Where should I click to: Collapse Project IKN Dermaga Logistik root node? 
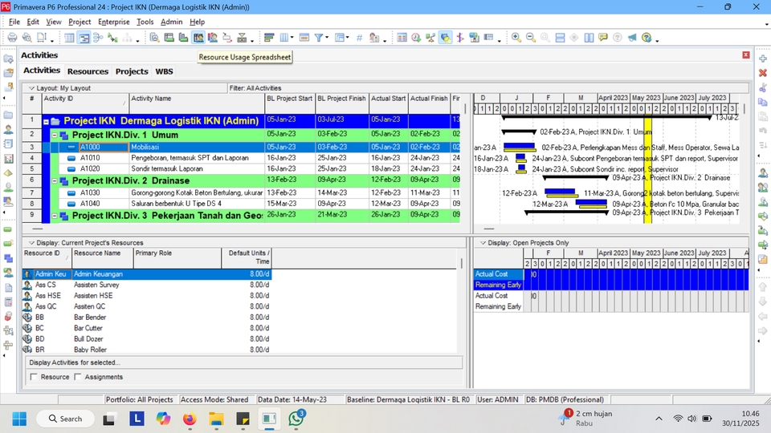point(47,121)
